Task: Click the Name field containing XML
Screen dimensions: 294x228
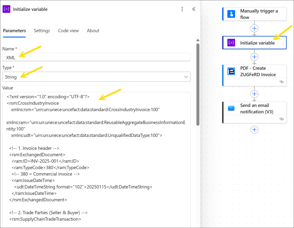Action: coord(96,57)
